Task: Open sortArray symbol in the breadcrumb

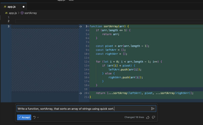Action: 31,13
